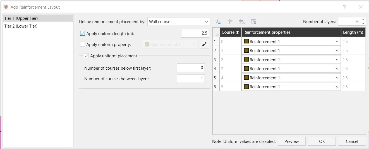Screen dimensions: 369x149
Task: Click the Length (m) column header
Action: coord(353,32)
